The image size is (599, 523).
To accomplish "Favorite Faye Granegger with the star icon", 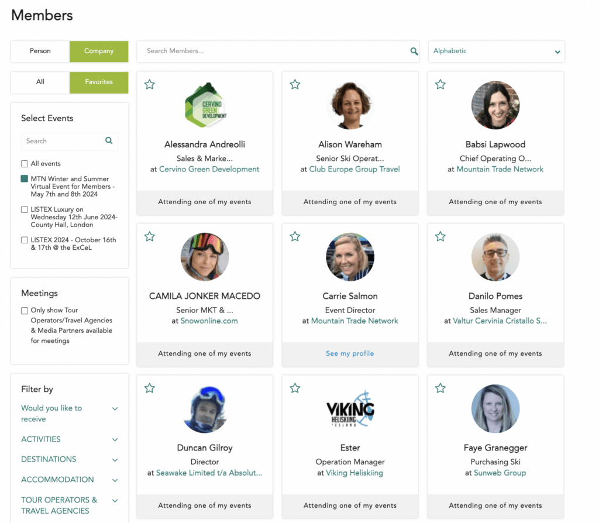I will (x=440, y=388).
